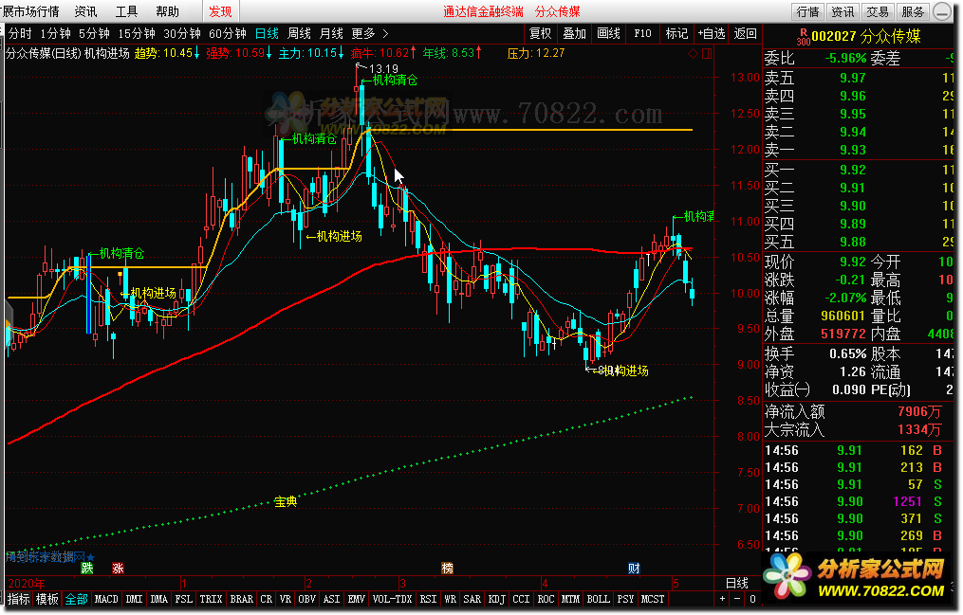Select the 全部 indicator category

[x=76, y=599]
